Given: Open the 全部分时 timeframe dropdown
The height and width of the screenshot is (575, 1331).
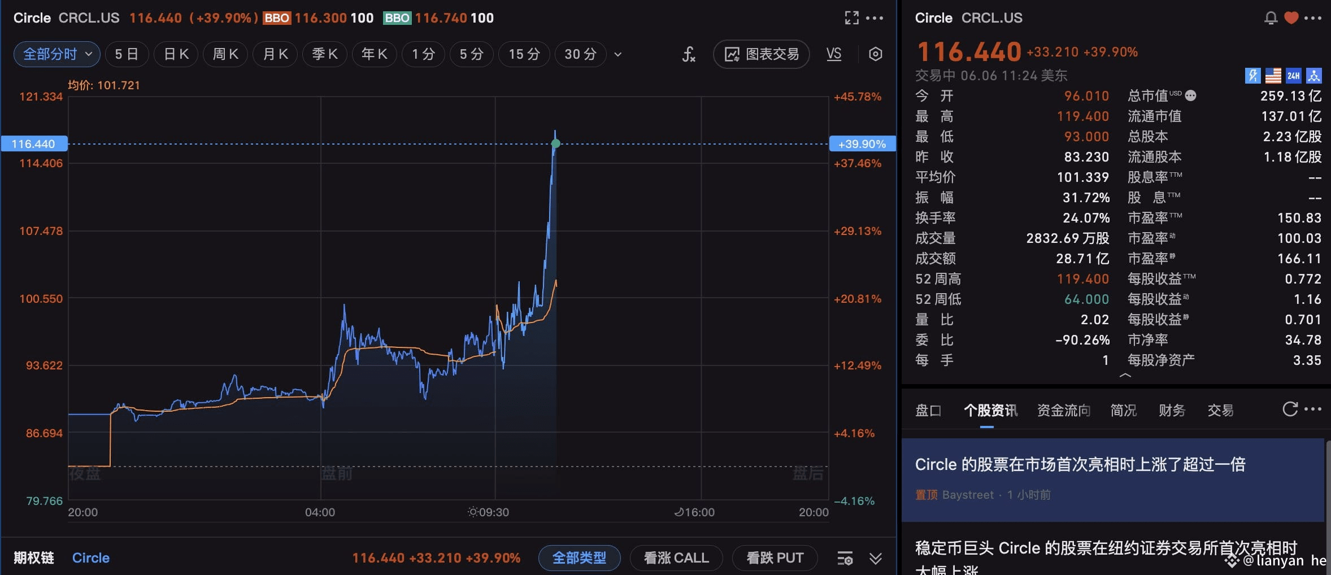Looking at the screenshot, I should click(57, 54).
